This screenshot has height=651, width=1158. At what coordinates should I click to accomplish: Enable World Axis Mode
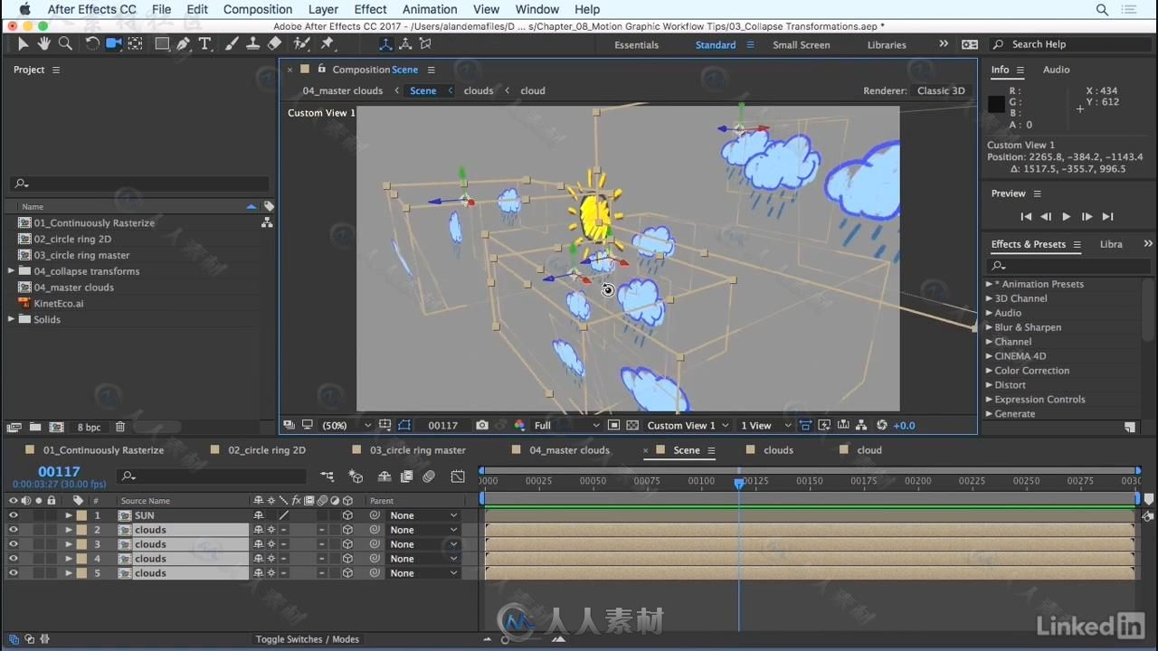(405, 43)
